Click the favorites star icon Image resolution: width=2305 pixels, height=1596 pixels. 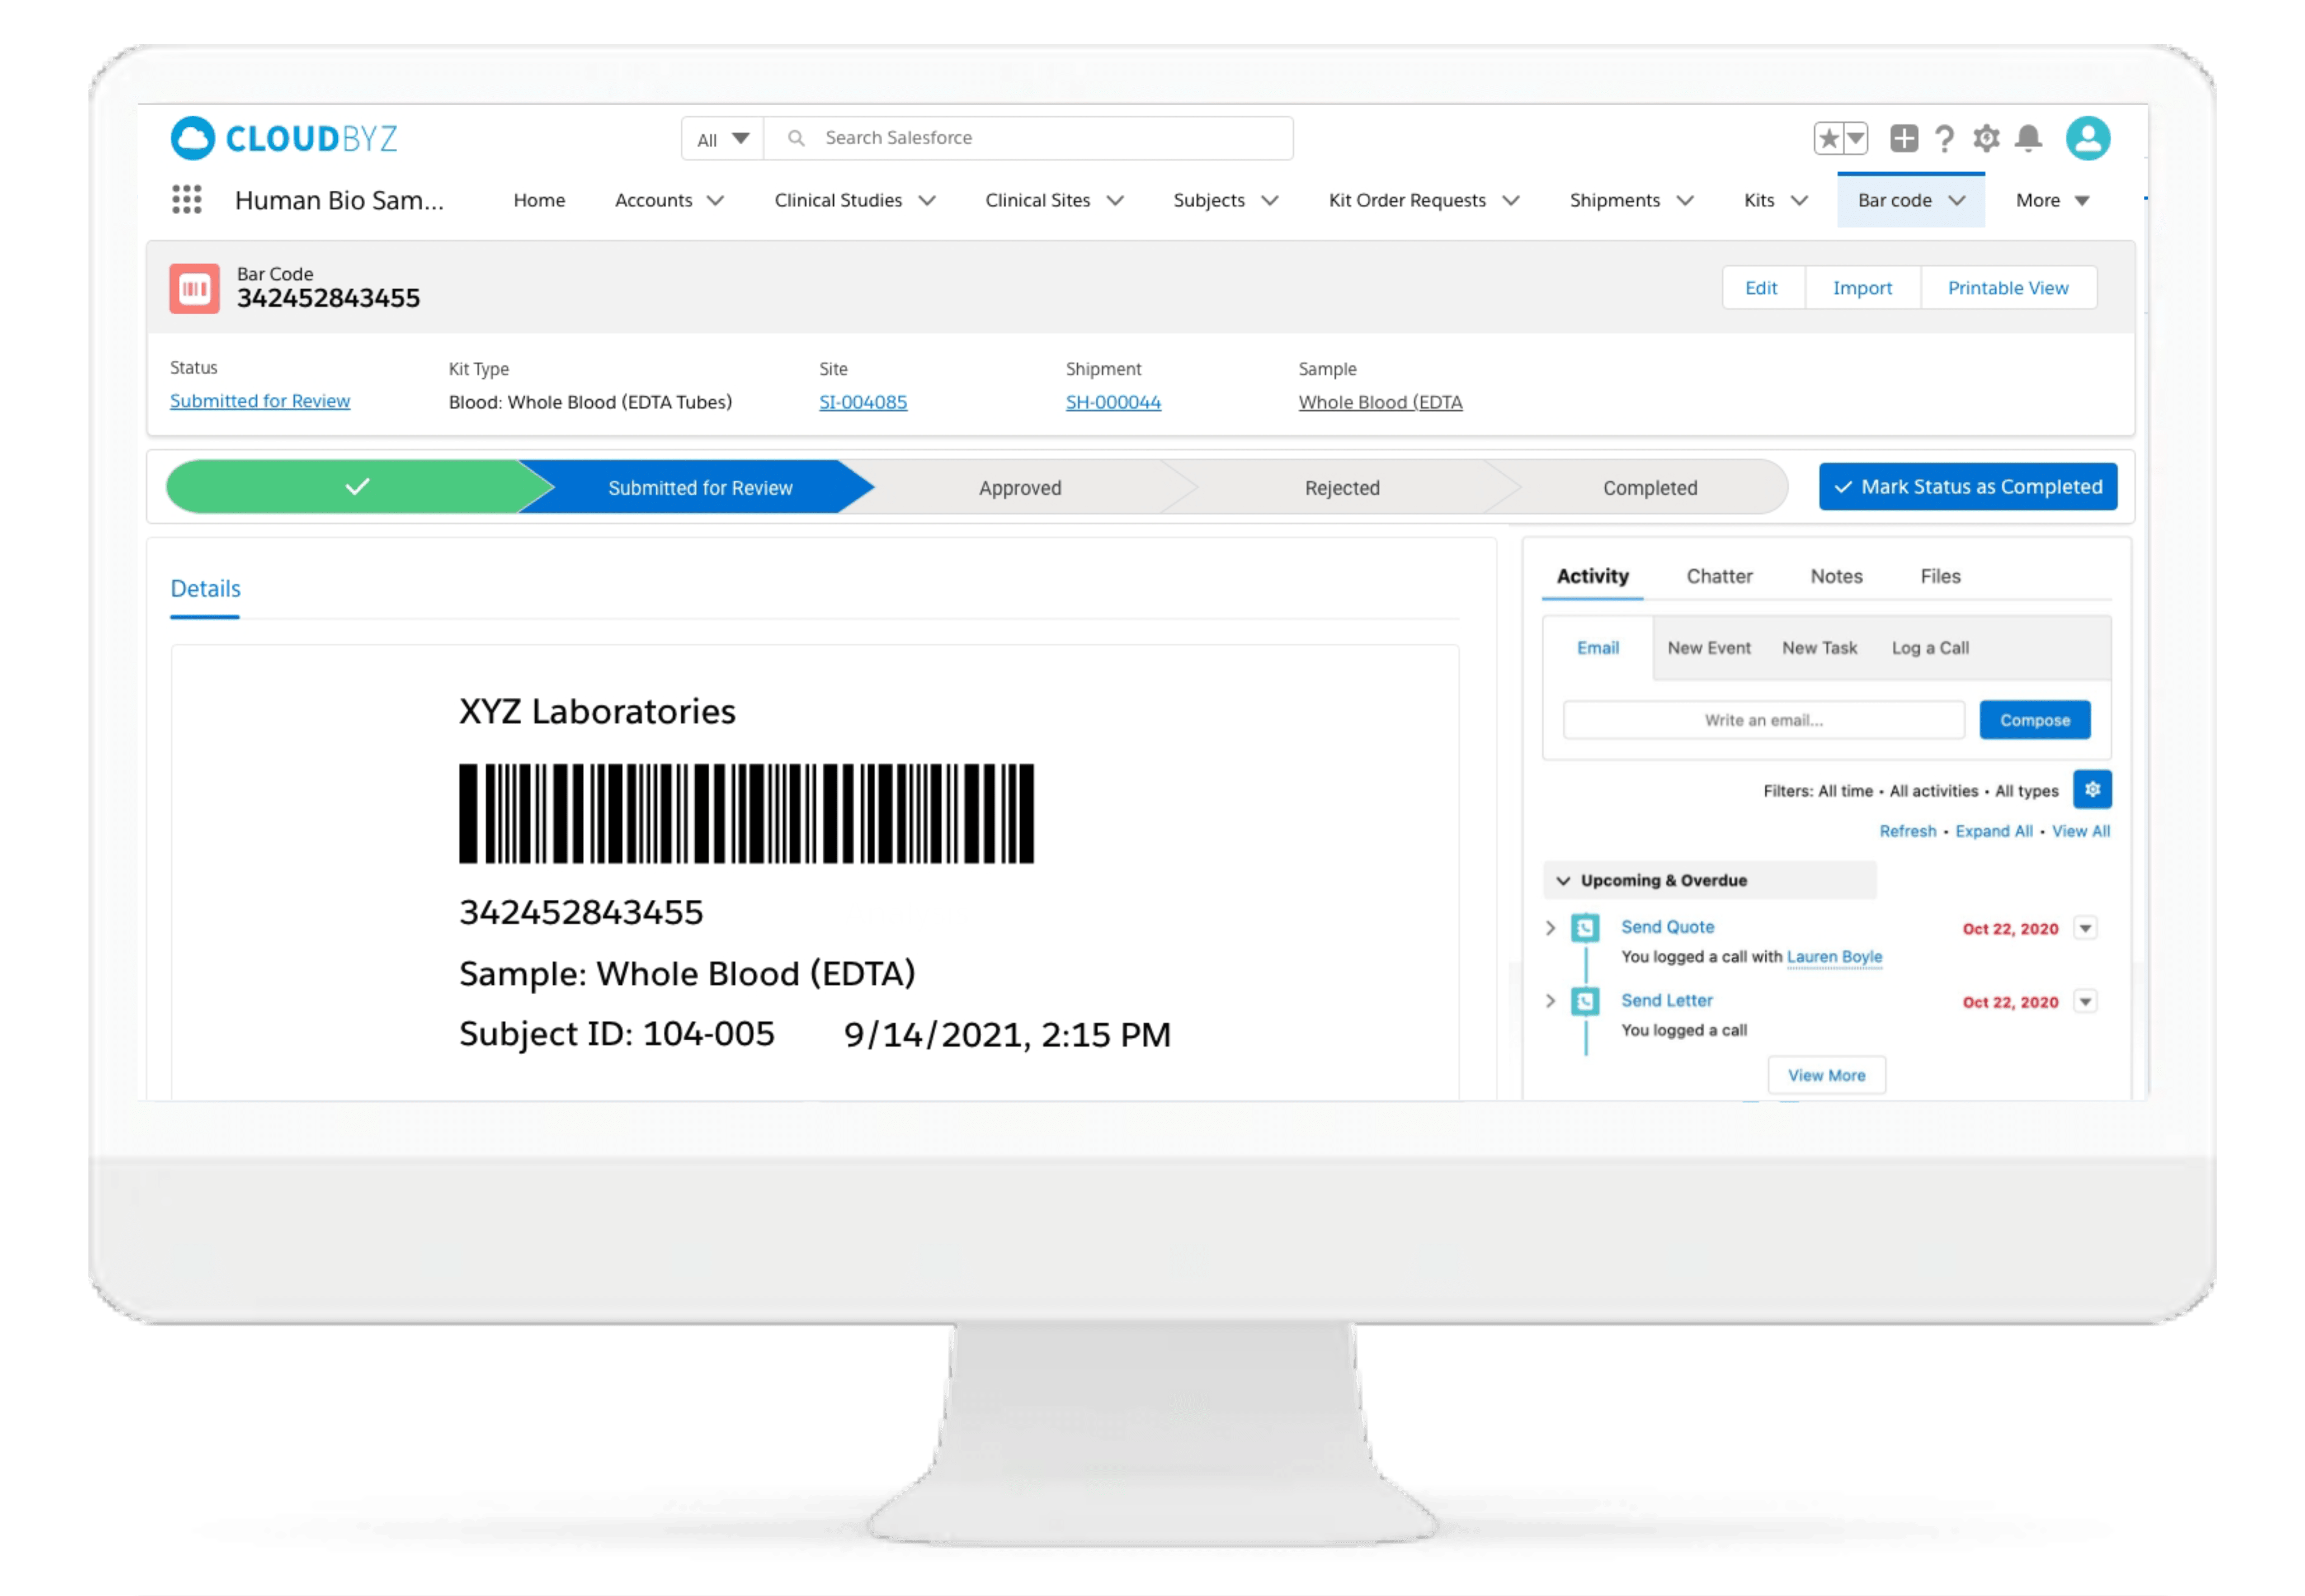[1828, 138]
